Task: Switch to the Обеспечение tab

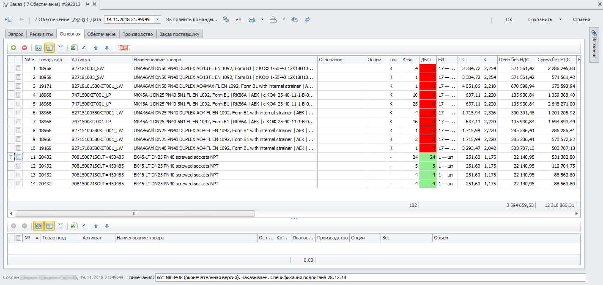Action: point(101,34)
